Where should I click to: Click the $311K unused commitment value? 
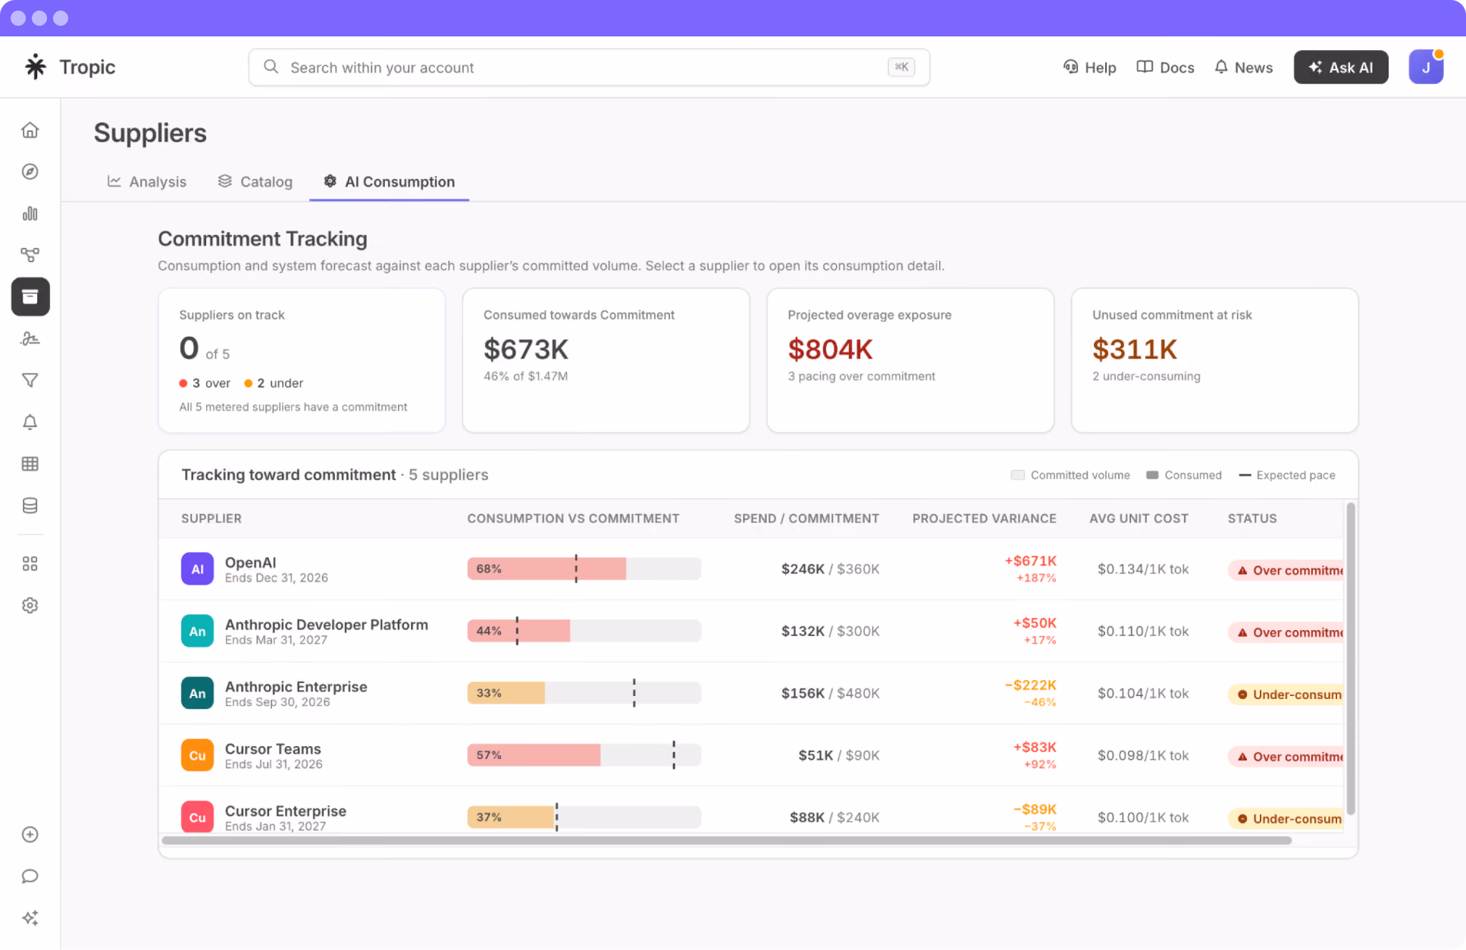(1135, 350)
